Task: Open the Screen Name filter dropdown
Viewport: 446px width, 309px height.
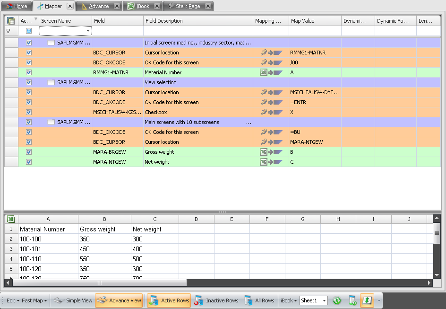Action: (x=88, y=31)
